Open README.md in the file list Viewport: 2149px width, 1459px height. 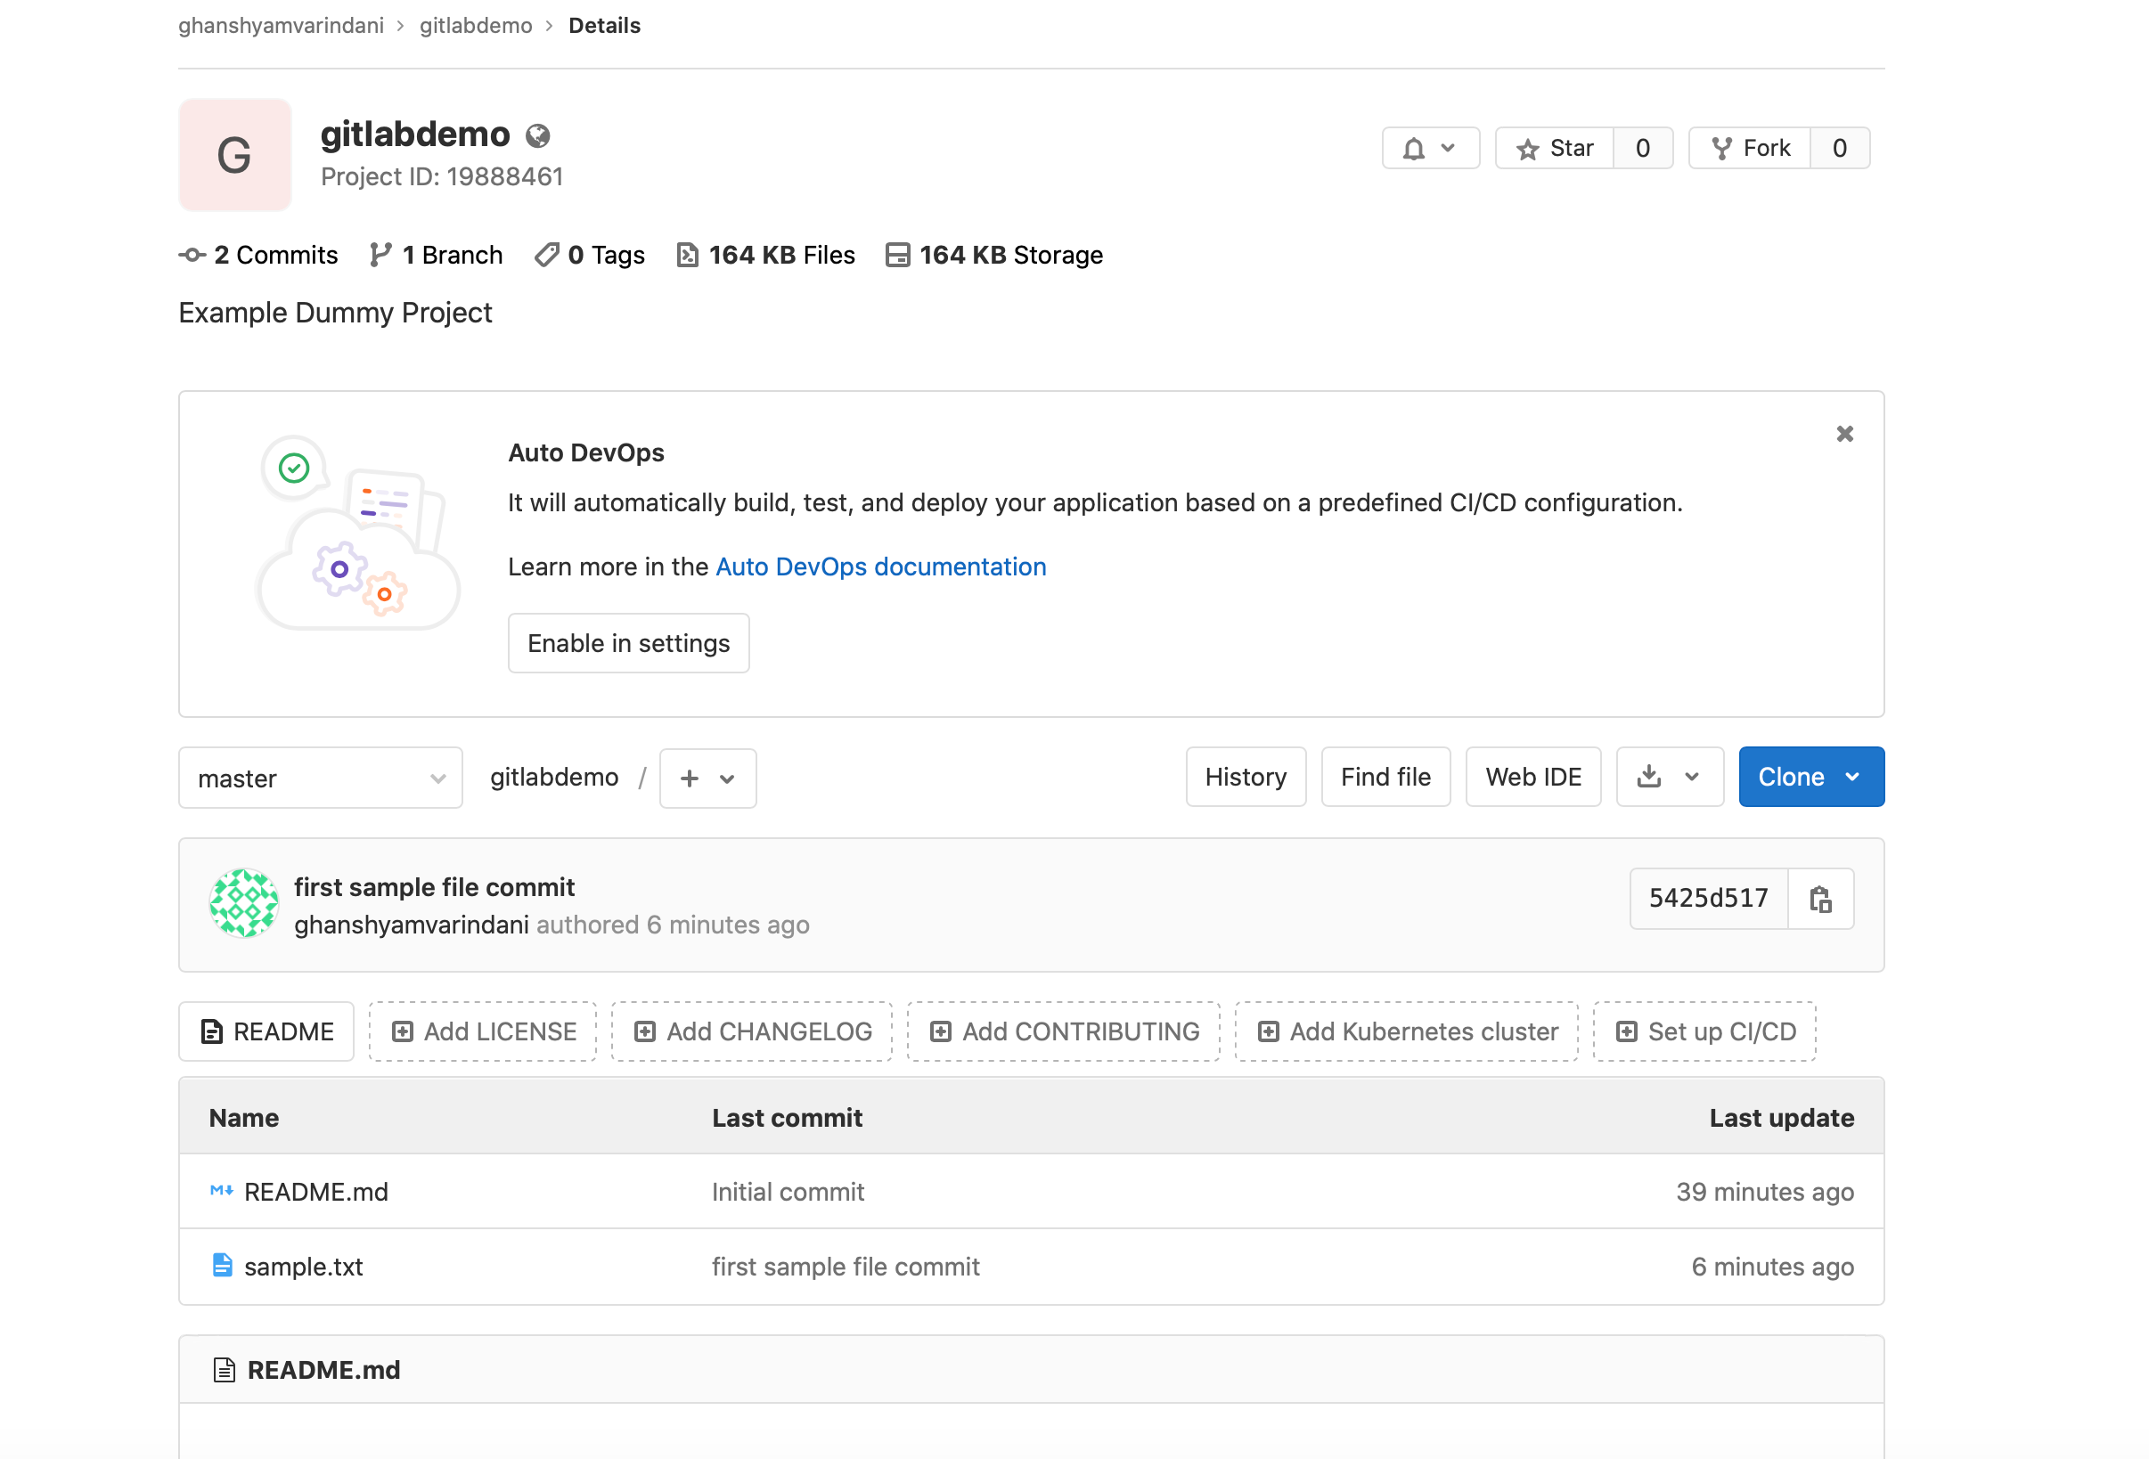pyautogui.click(x=316, y=1191)
